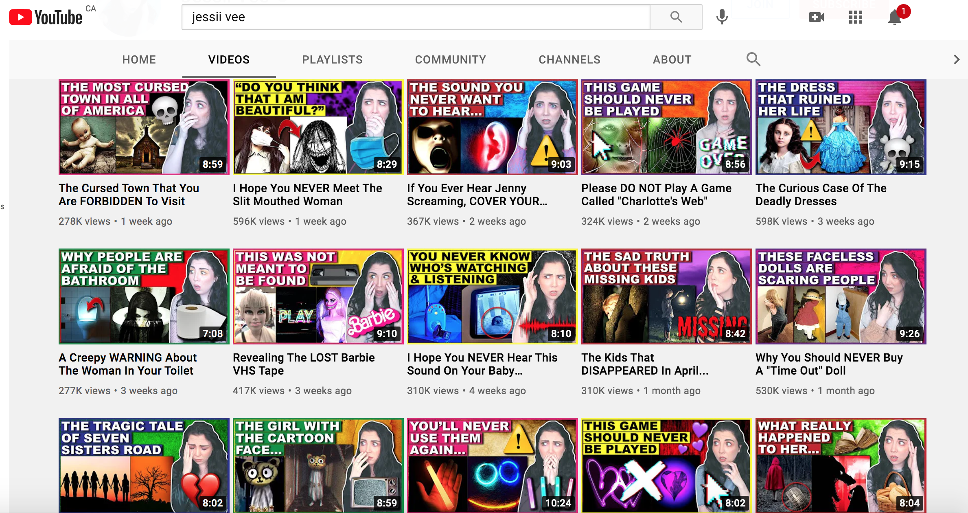Viewport: 968px width, 513px height.
Task: Open thumbnail 'The Girl With the Cartoon Face'
Action: (318, 465)
